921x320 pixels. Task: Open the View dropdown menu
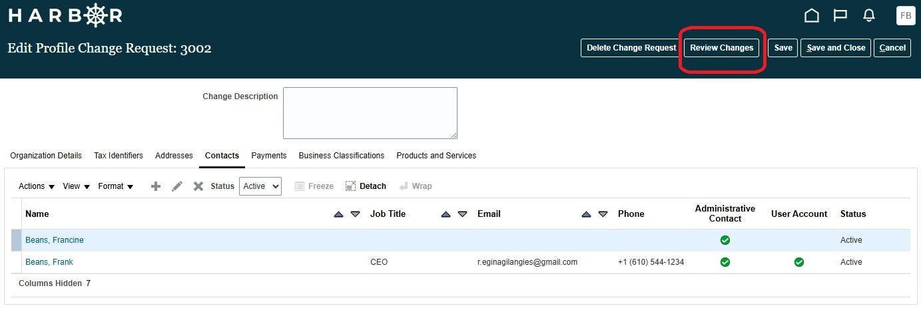click(77, 186)
